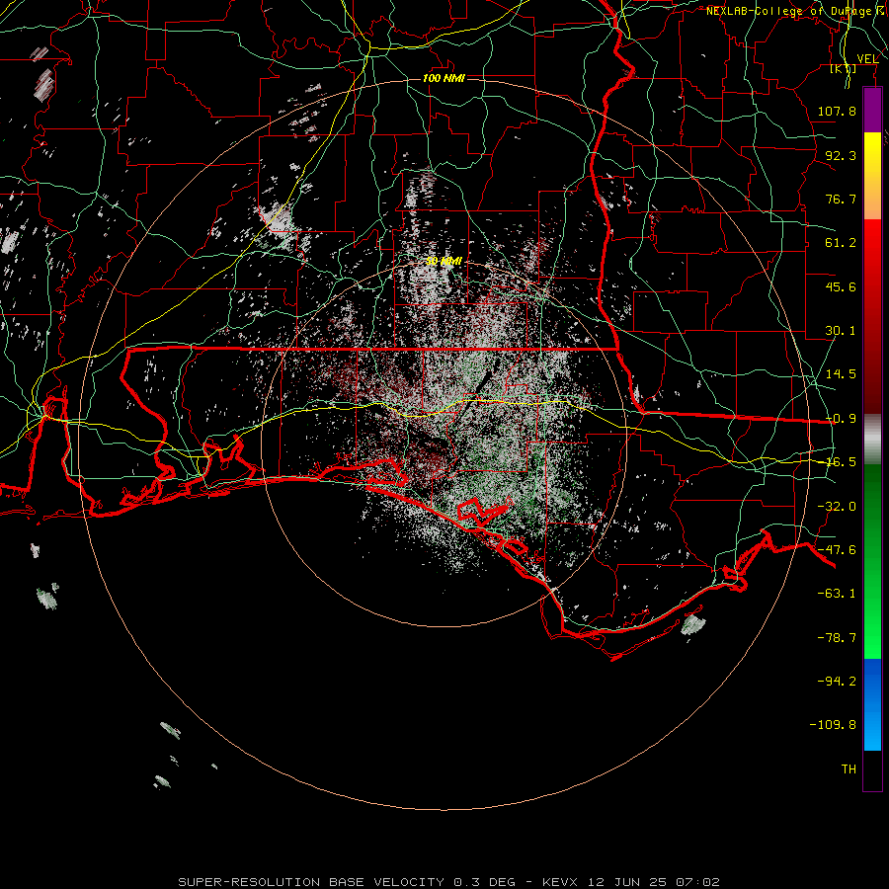Click the -63.1 velocity legend value

click(837, 594)
